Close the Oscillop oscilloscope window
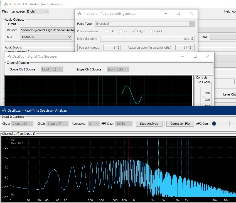 208,56
